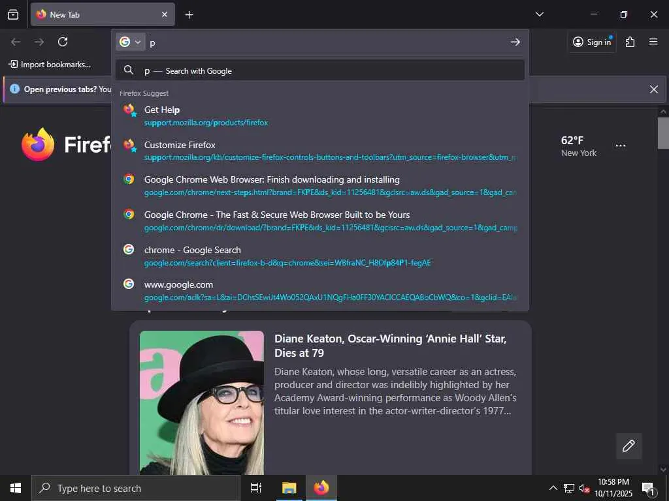
Task: Click the muted volume tray icon
Action: click(x=584, y=488)
